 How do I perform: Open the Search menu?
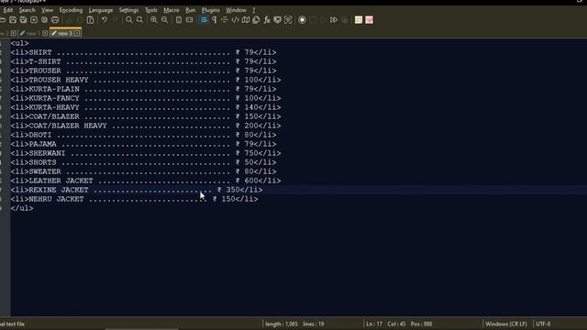pyautogui.click(x=27, y=10)
